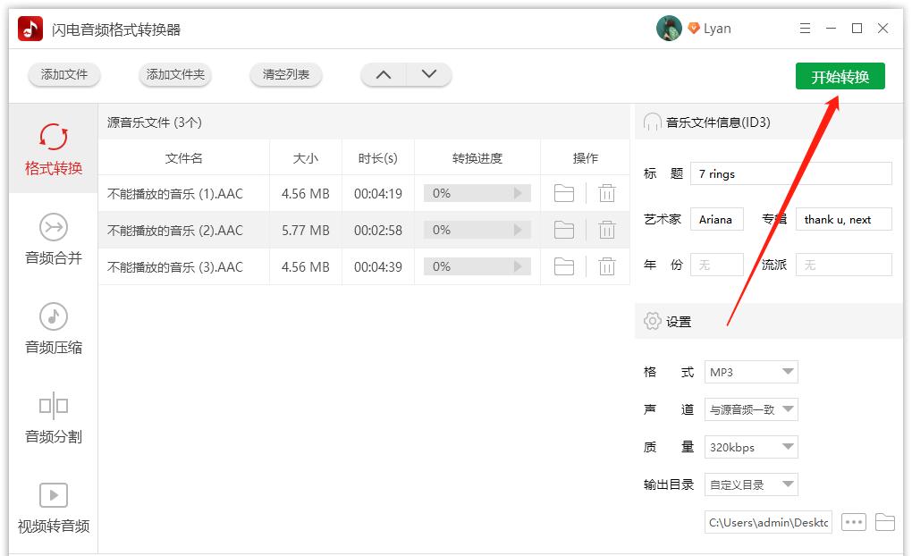The height and width of the screenshot is (556, 912).
Task: Open output folder for 不能播放的音乐 (1).AAC
Action: 564,192
